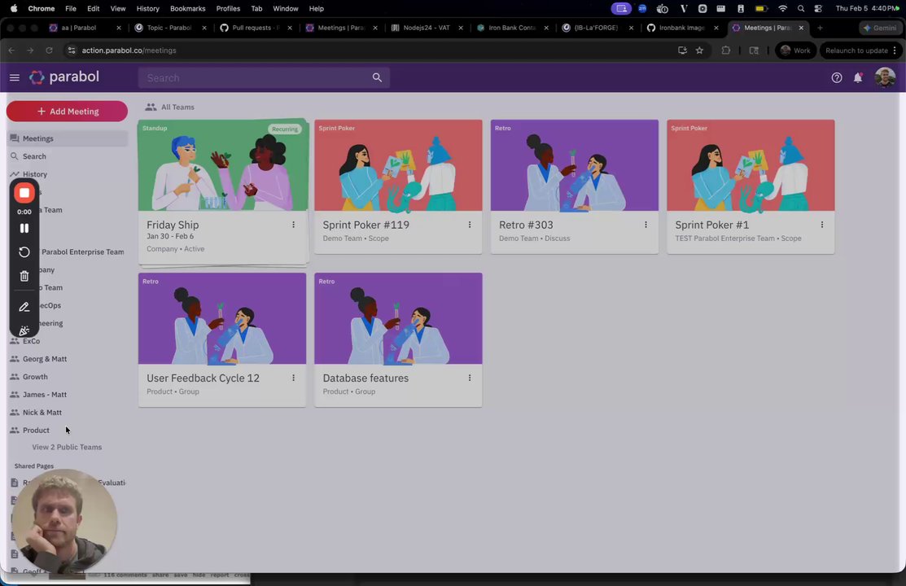Open macOS Spotlight search icon
This screenshot has width=906, height=586.
801,9
